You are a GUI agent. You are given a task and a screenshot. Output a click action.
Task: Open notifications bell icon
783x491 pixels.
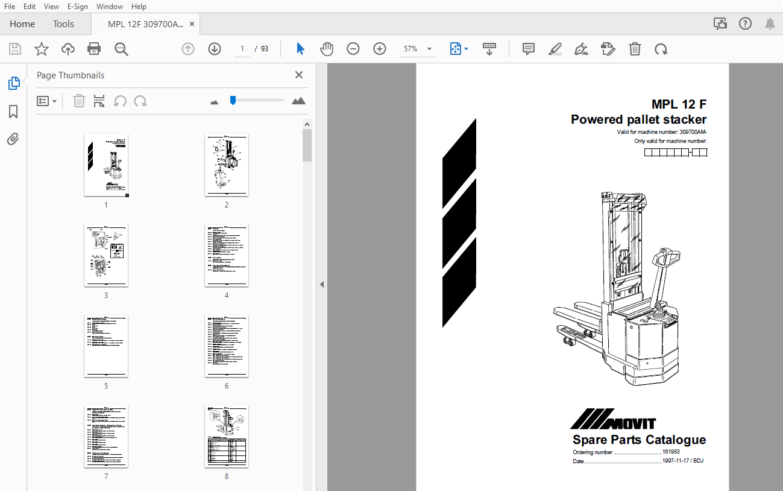770,24
